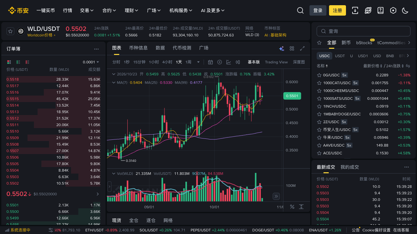The height and width of the screenshot is (234, 417).
Task: Expand the 交易 navigation menu
Action: [x=87, y=10]
